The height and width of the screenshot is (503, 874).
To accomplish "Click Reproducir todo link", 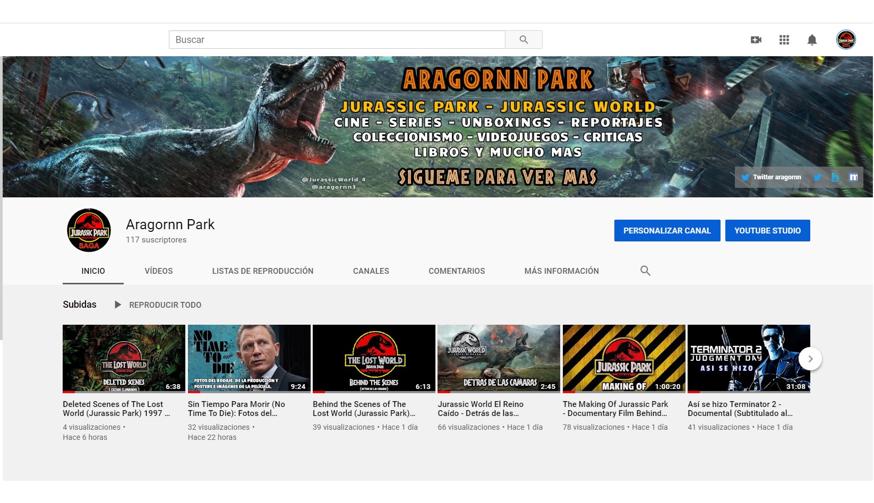I will pos(165,305).
